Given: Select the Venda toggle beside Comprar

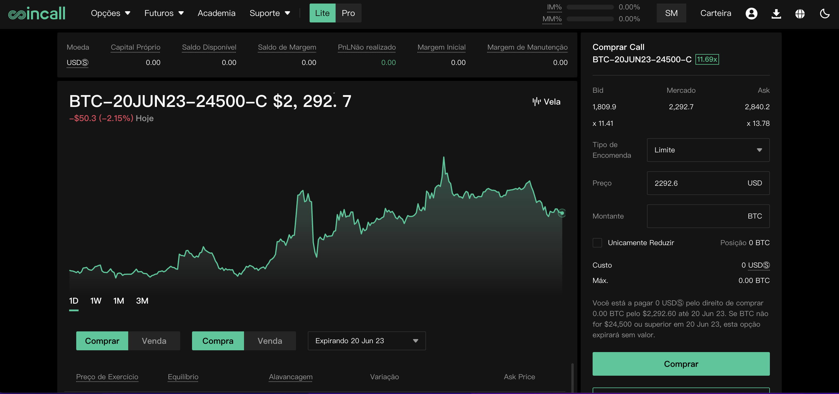Looking at the screenshot, I should 154,341.
